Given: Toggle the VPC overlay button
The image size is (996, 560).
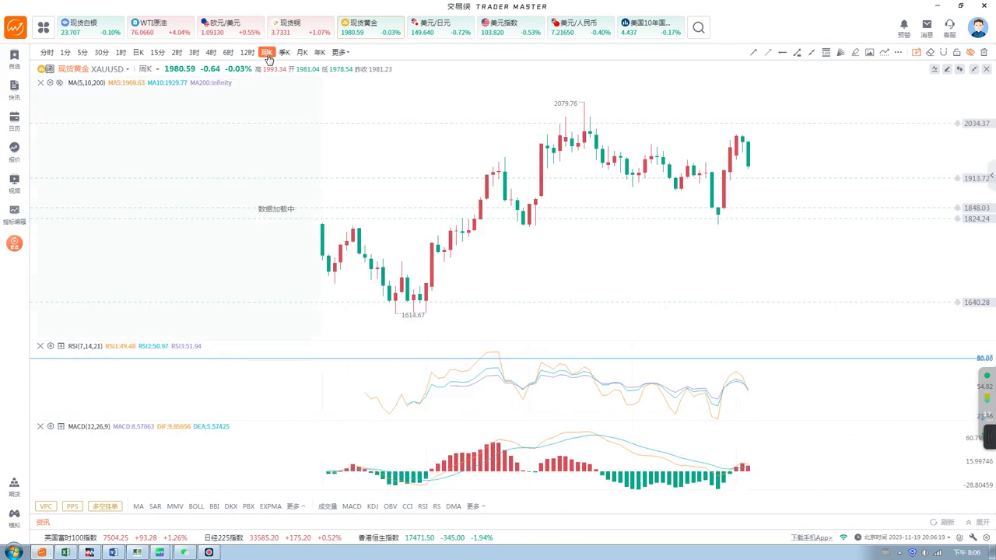Looking at the screenshot, I should pos(46,506).
